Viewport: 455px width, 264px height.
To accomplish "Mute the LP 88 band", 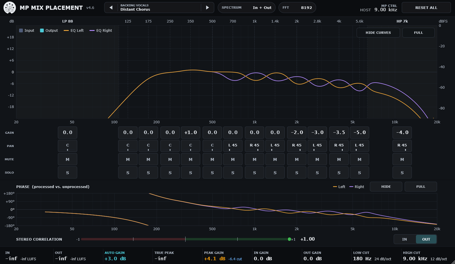I will click(x=67, y=159).
